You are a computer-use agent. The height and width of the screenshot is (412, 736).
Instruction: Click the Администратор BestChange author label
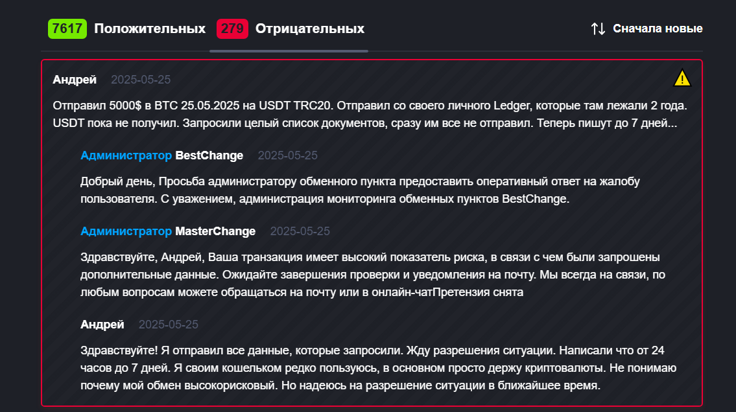tap(162, 155)
